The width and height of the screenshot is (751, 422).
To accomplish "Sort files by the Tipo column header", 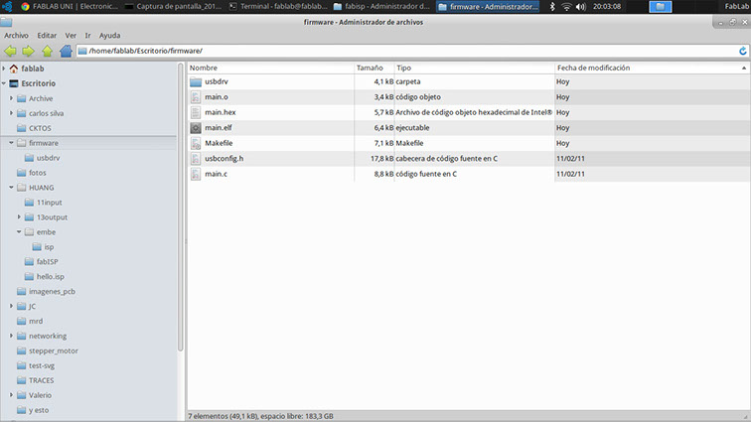I will click(x=474, y=69).
